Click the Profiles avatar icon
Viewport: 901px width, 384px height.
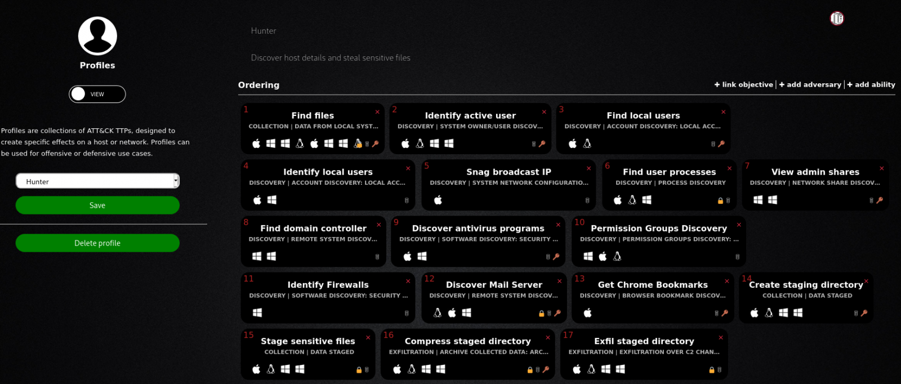(97, 36)
